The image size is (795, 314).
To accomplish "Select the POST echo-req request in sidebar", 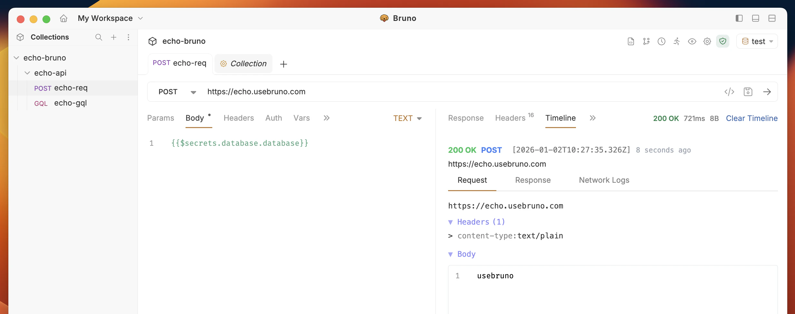I will [x=73, y=88].
